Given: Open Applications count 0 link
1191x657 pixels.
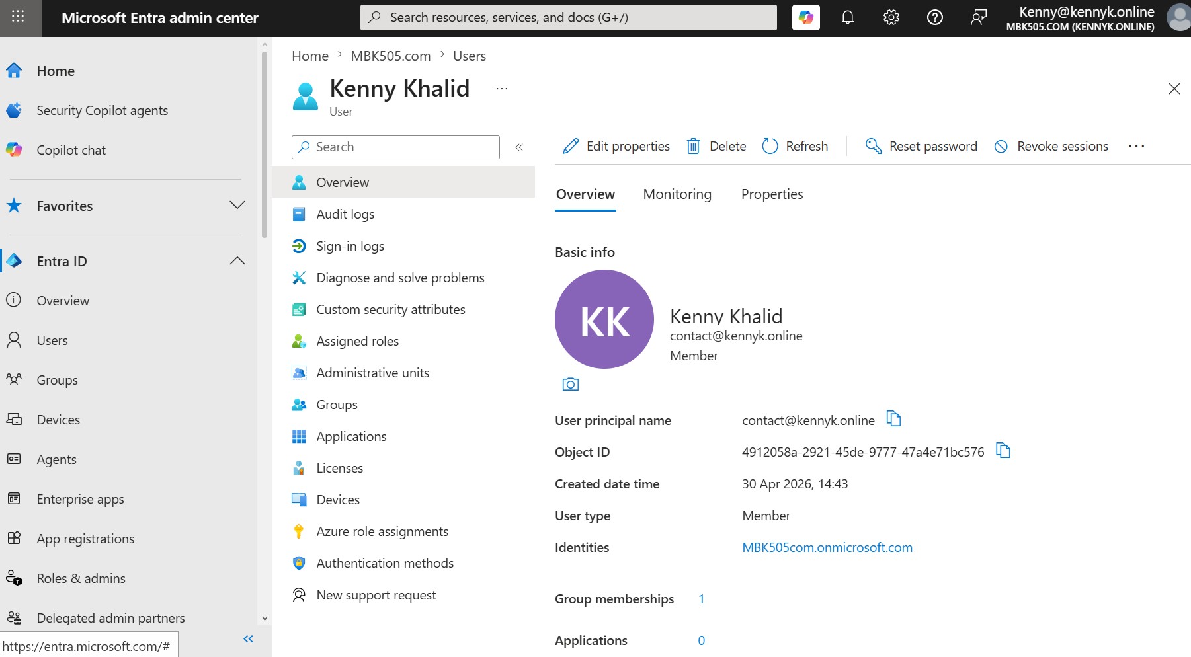Looking at the screenshot, I should coord(701,640).
